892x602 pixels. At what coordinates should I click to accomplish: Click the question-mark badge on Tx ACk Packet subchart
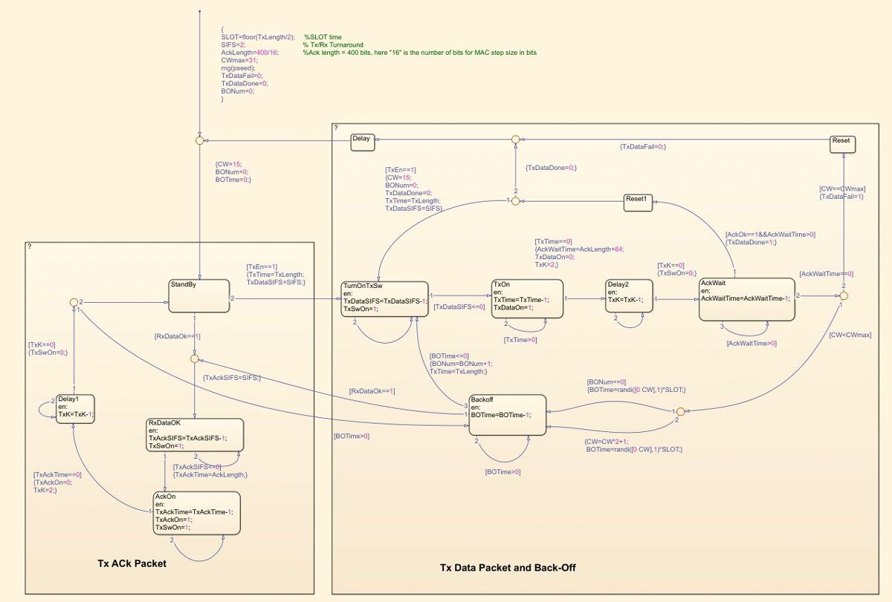[29, 246]
